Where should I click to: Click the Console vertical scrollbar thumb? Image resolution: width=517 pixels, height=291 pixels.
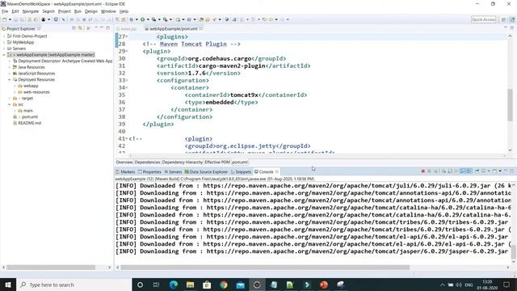pos(514,251)
